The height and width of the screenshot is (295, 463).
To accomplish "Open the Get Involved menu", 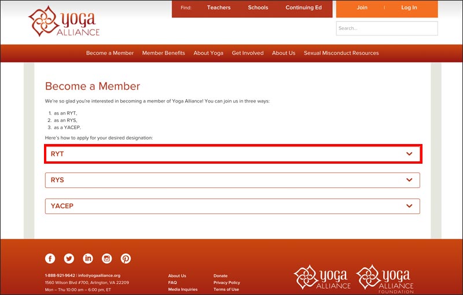I will [248, 53].
